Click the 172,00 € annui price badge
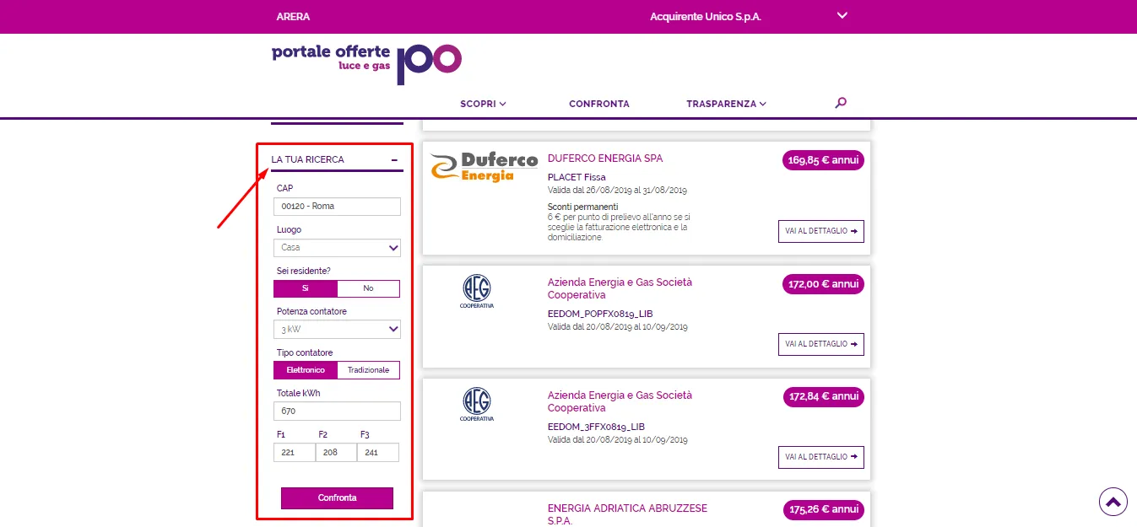 823,284
